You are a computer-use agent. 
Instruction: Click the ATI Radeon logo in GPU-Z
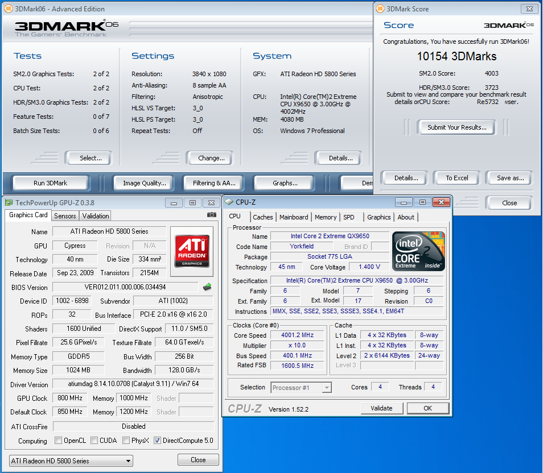192,251
